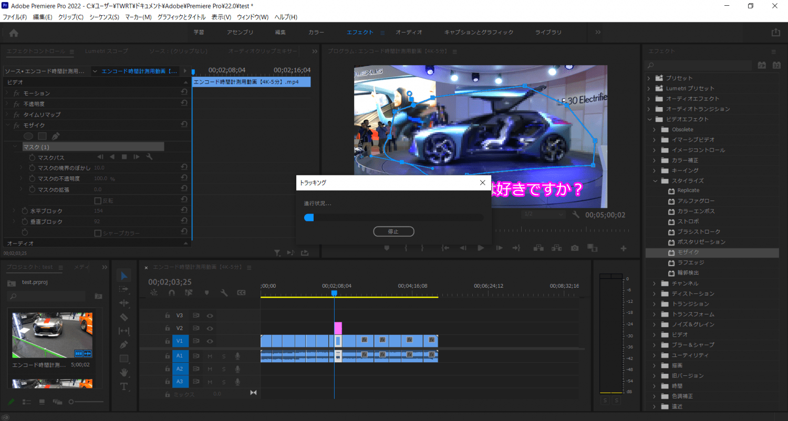Open the マーカー(M) menu
788x421 pixels.
138,17
